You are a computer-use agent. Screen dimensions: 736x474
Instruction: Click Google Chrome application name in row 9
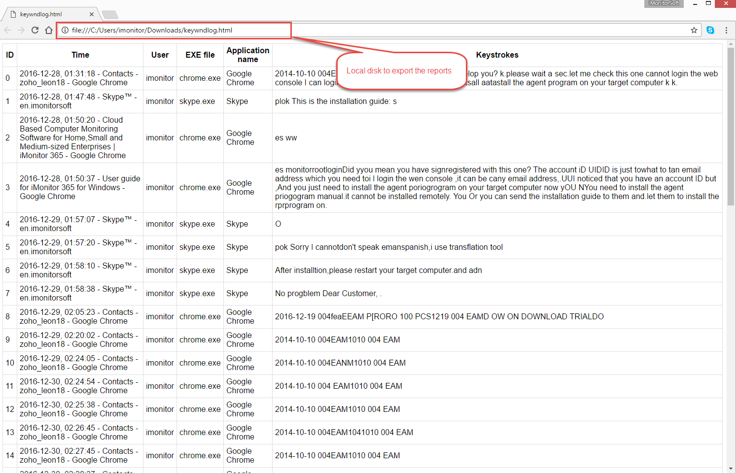coord(240,339)
